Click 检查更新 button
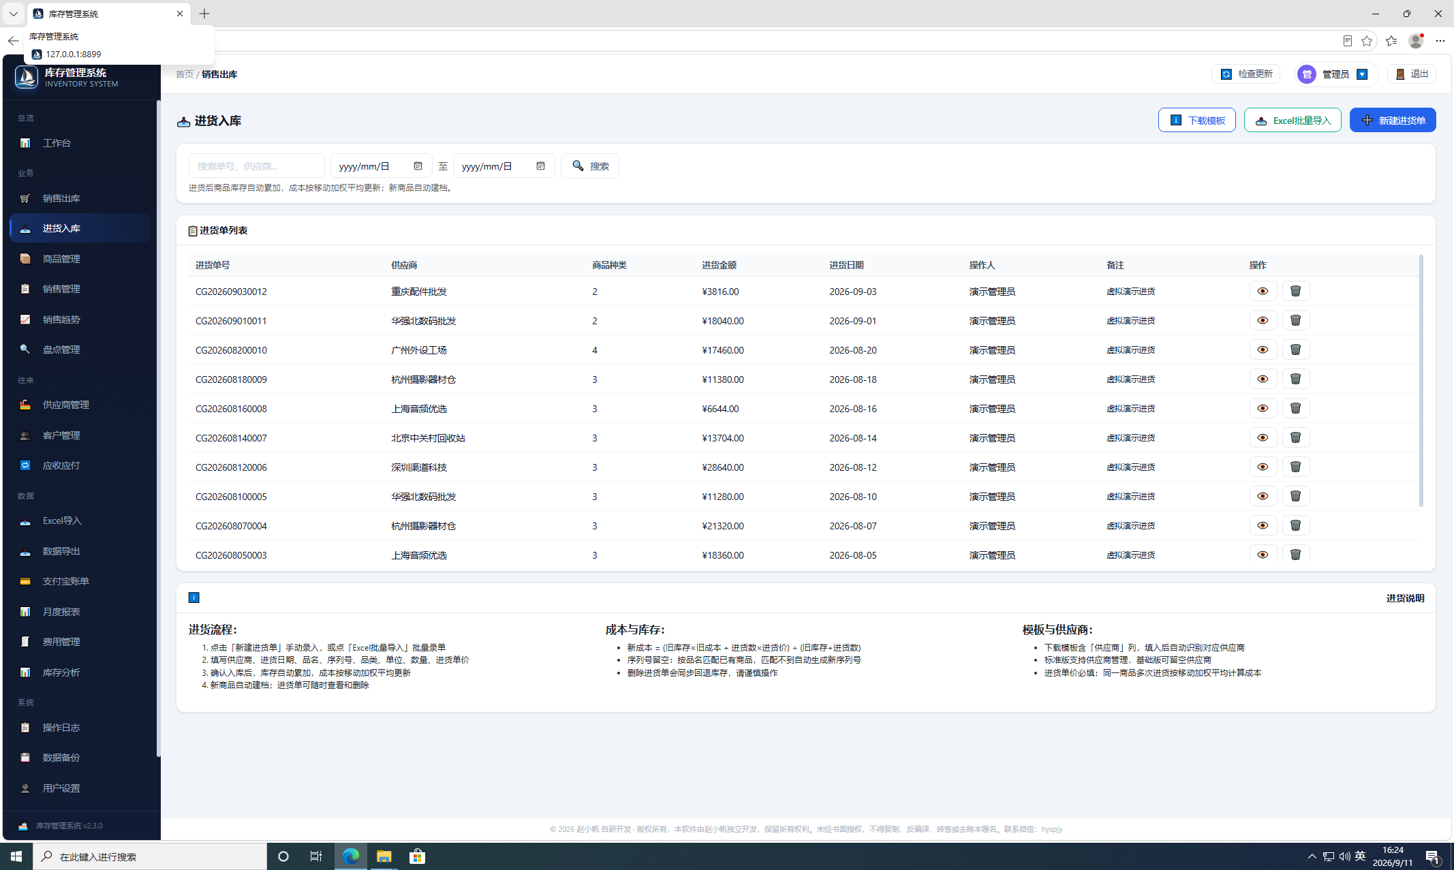Image resolution: width=1454 pixels, height=870 pixels. [x=1246, y=74]
